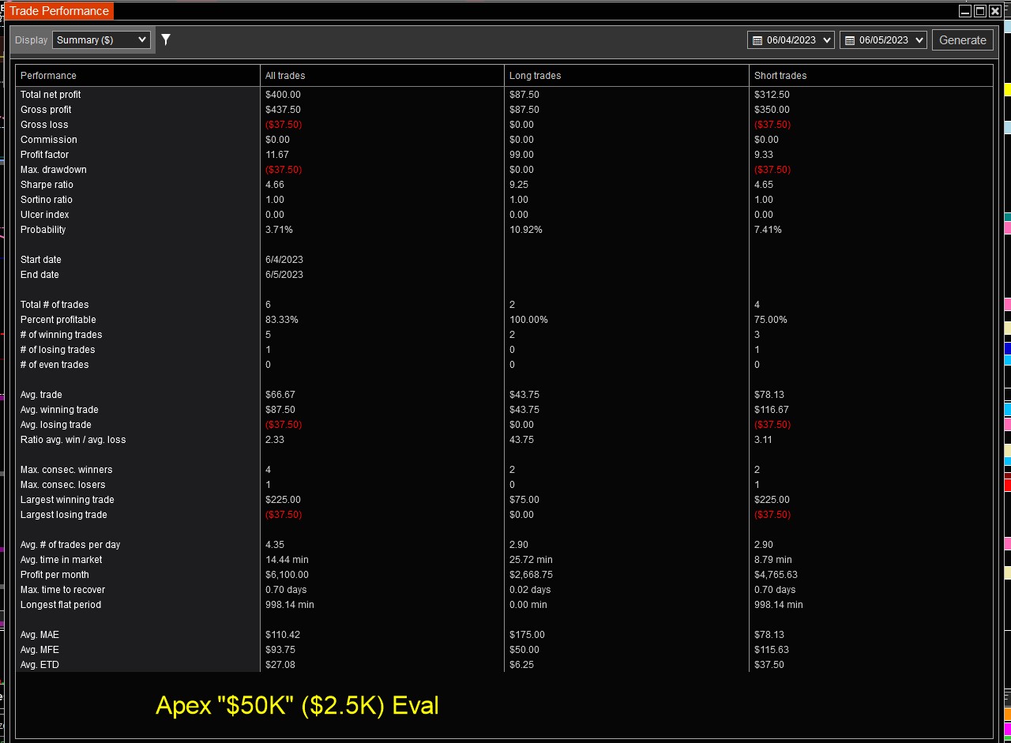1011x743 pixels.
Task: Select the Gross profit row label
Action: (x=46, y=110)
